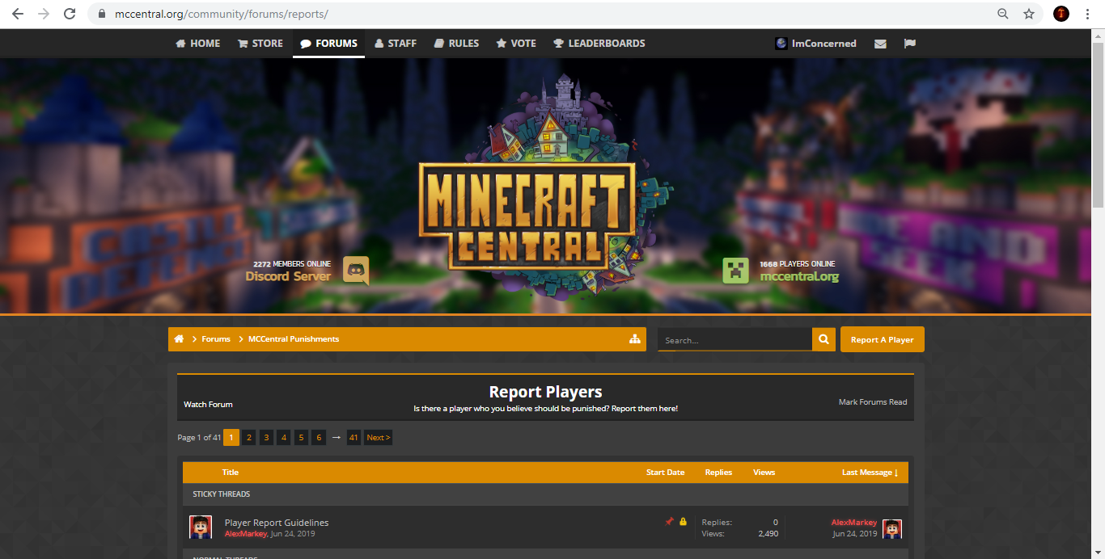Click the Discord logo icon
This screenshot has height=559, width=1105.
point(356,271)
